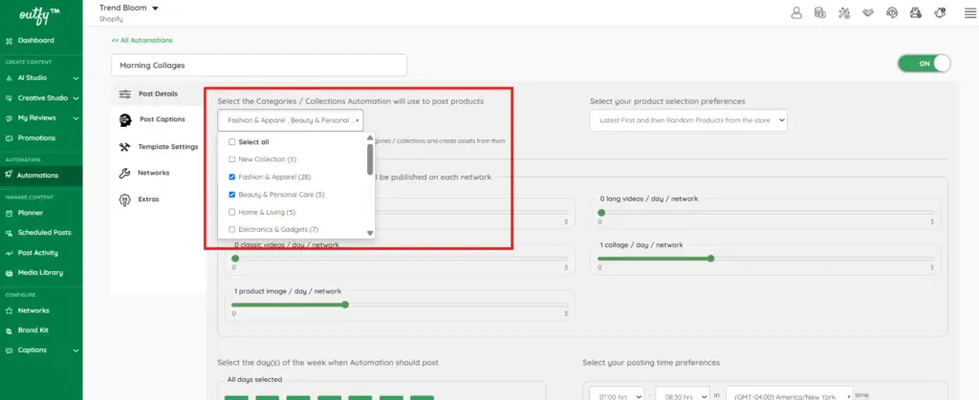Open the 08:30 hrs end time dropdown
The width and height of the screenshot is (979, 400).
(x=683, y=395)
